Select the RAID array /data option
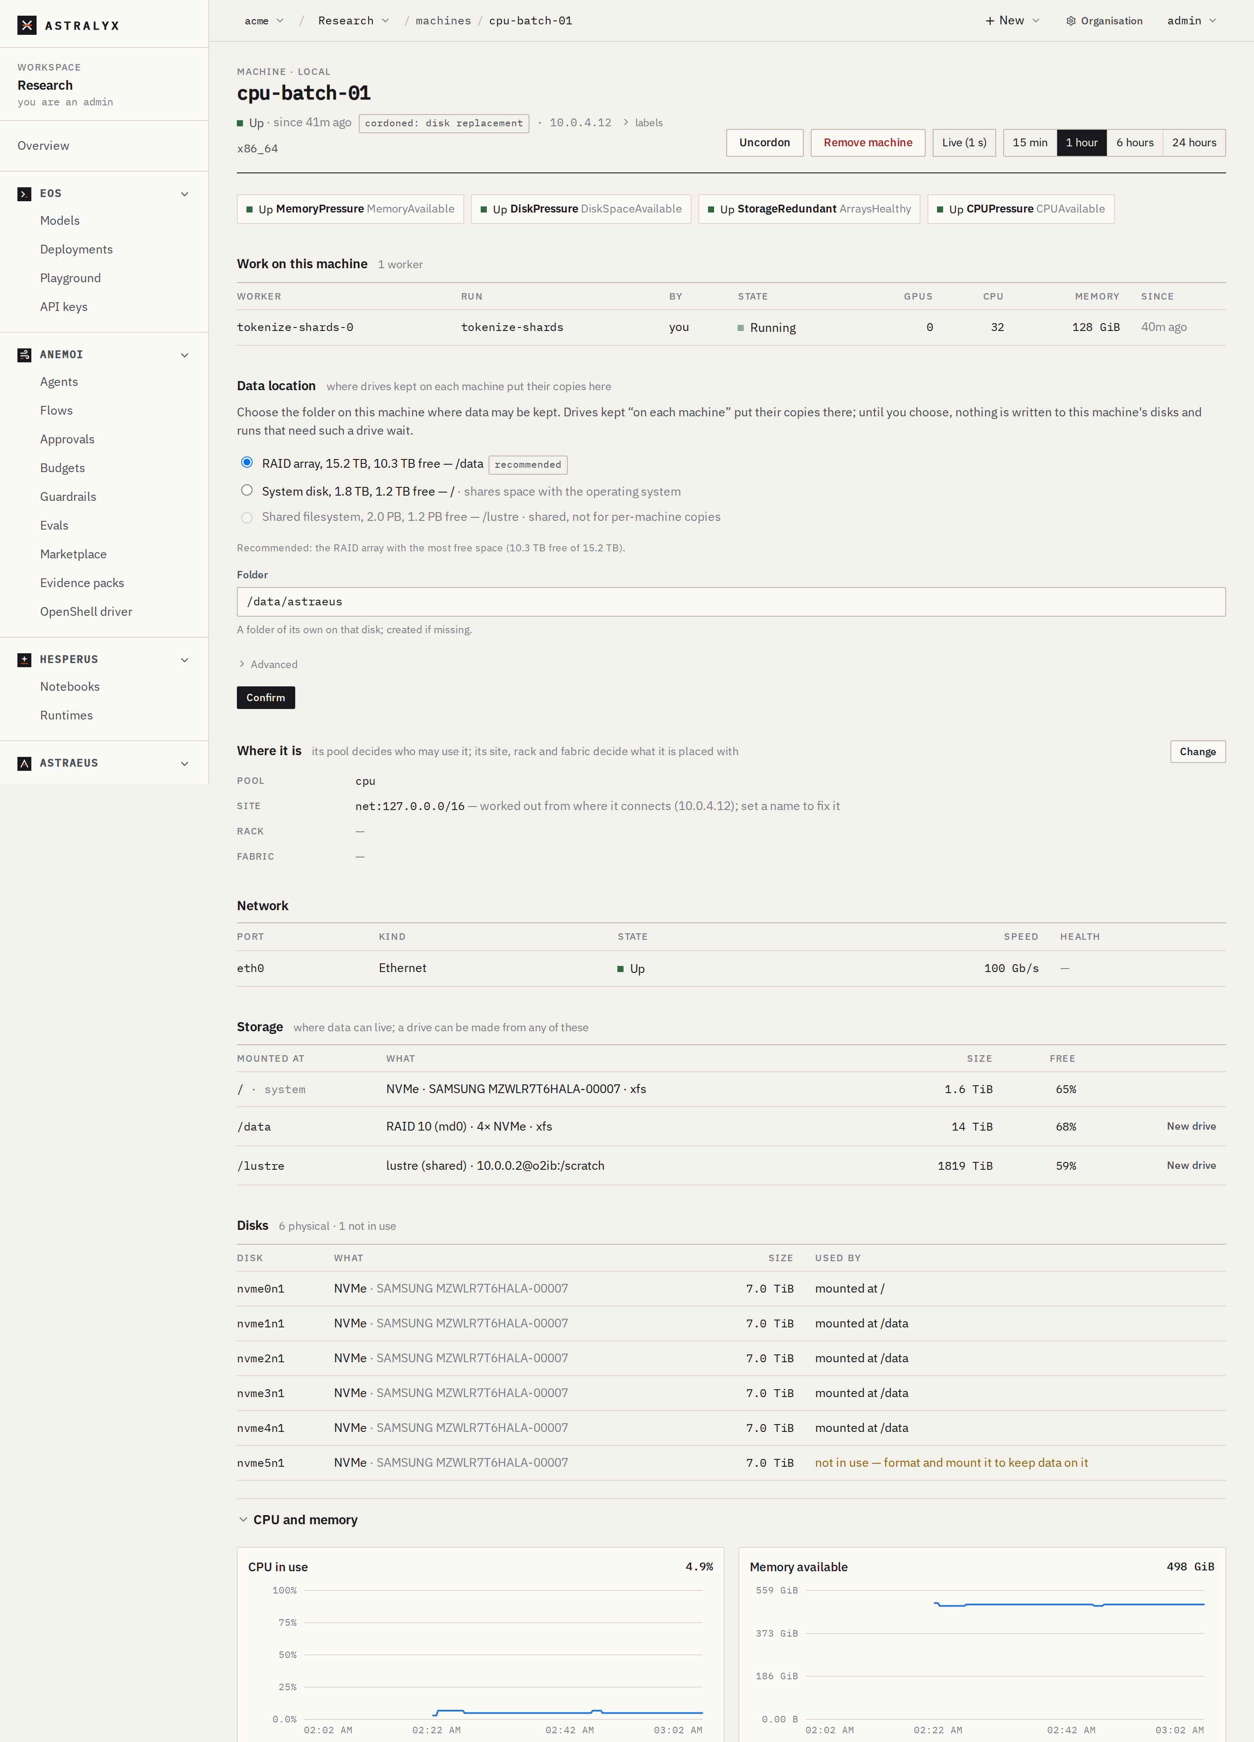 pyautogui.click(x=246, y=463)
